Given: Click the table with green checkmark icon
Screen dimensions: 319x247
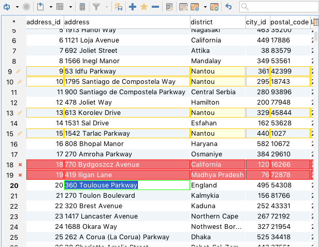Looking at the screenshot, I should 214,7.
